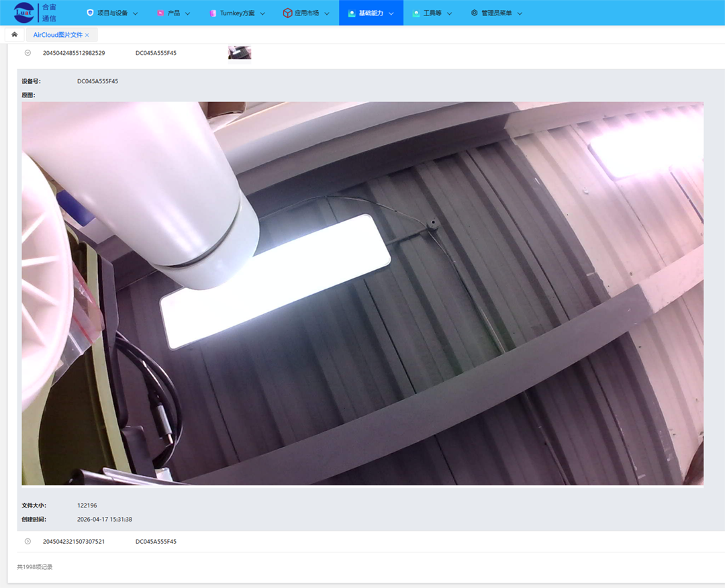The width and height of the screenshot is (725, 588).
Task: Click the 设备号 value DC045A555F45
Action: [x=97, y=81]
